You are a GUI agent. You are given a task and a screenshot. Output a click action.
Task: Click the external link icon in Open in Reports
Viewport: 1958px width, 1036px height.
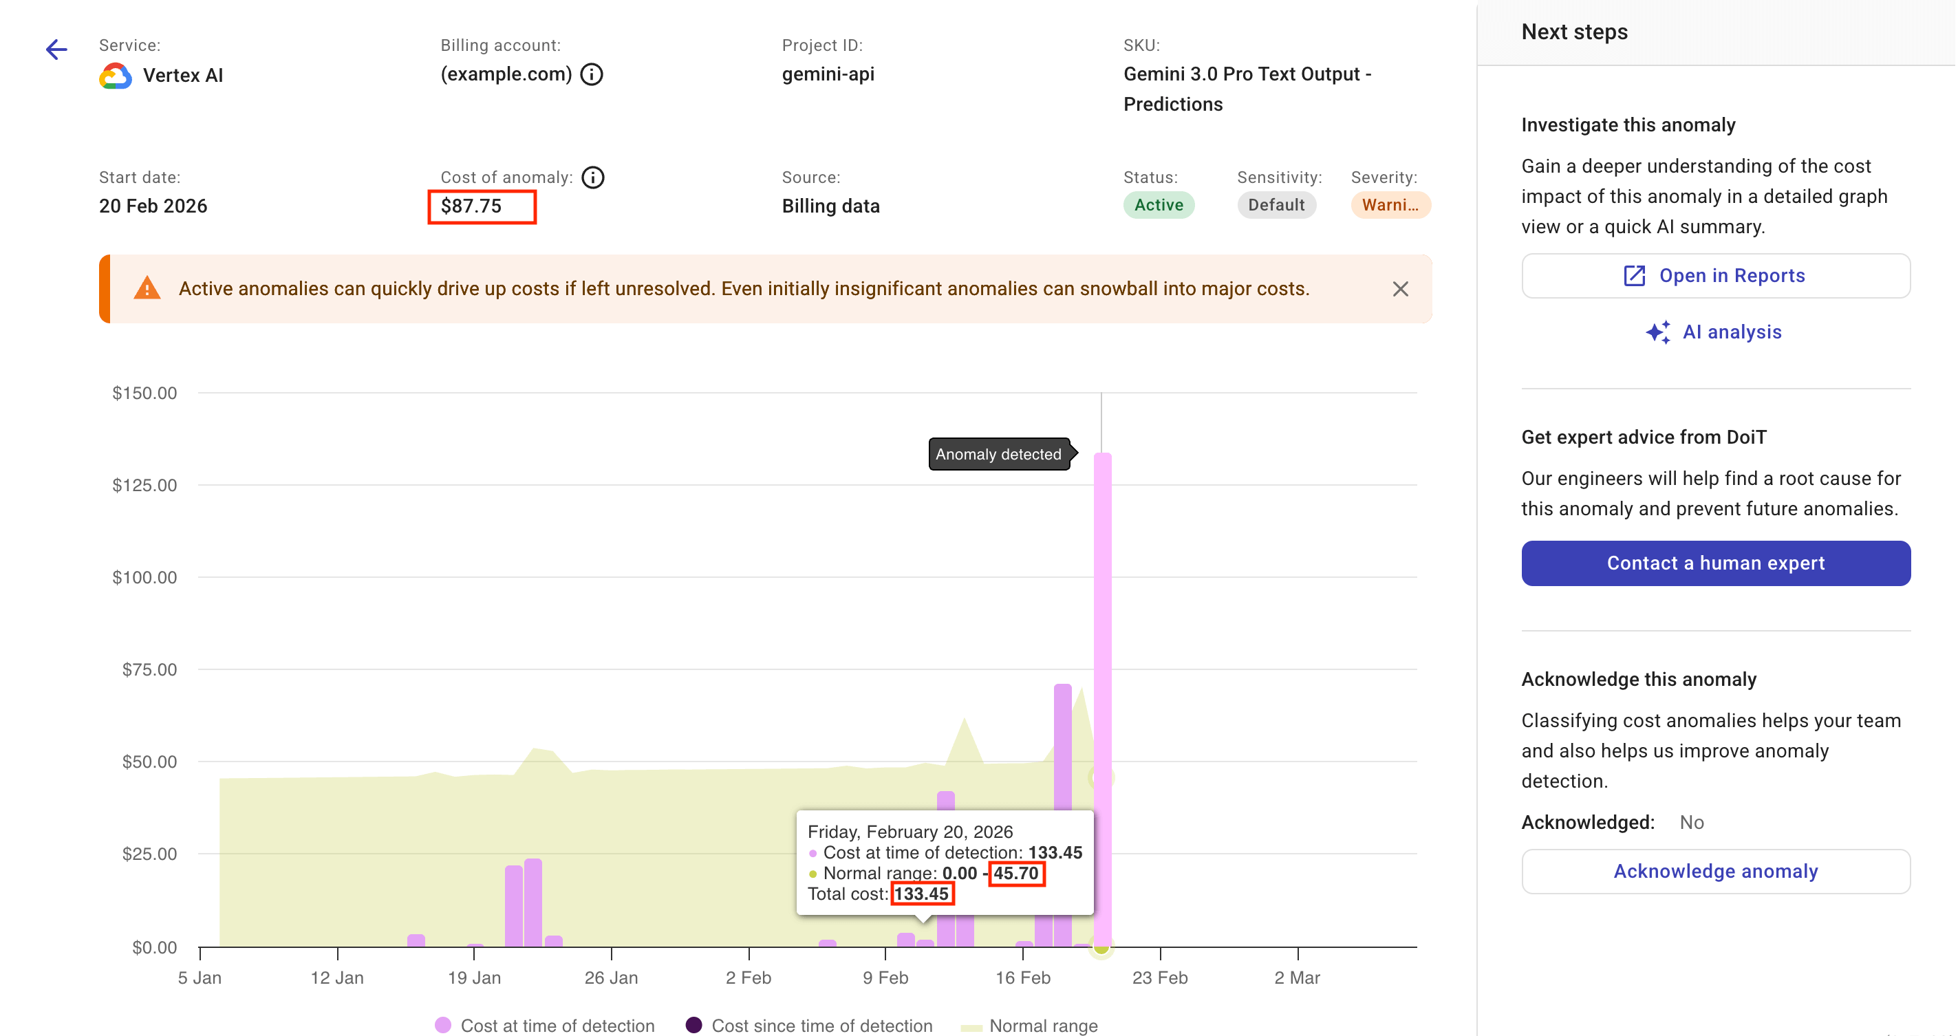point(1634,276)
